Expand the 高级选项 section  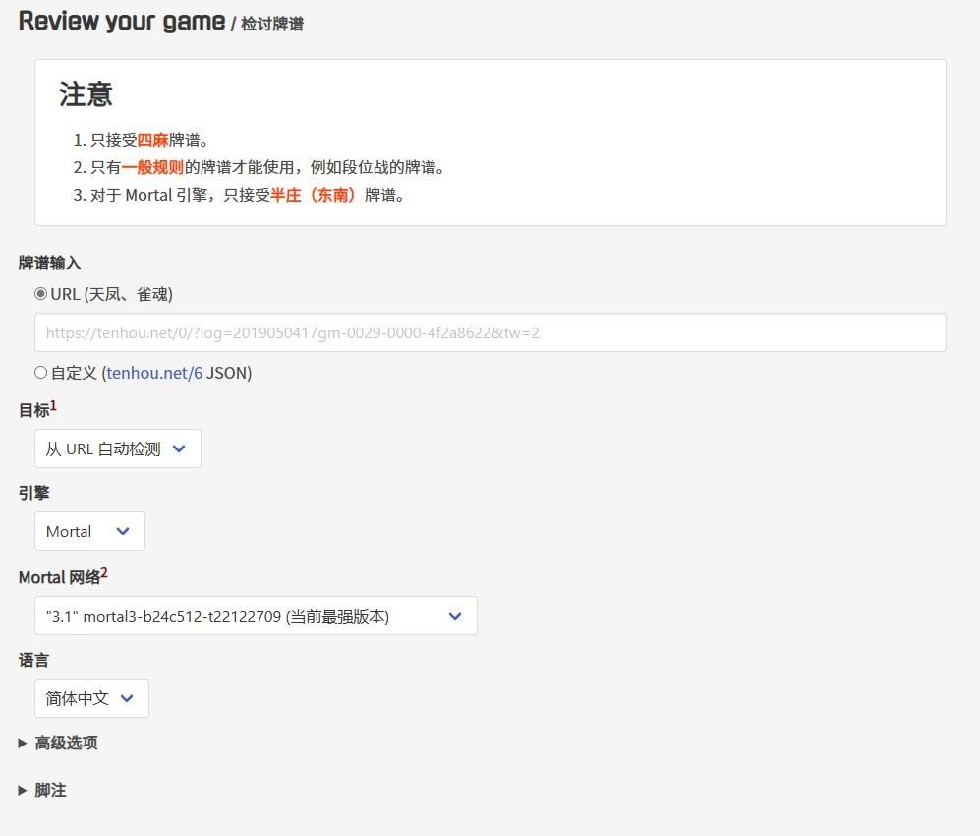(66, 744)
